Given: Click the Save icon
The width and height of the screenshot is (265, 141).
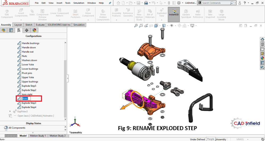Looking at the screenshot, I should (138, 3).
